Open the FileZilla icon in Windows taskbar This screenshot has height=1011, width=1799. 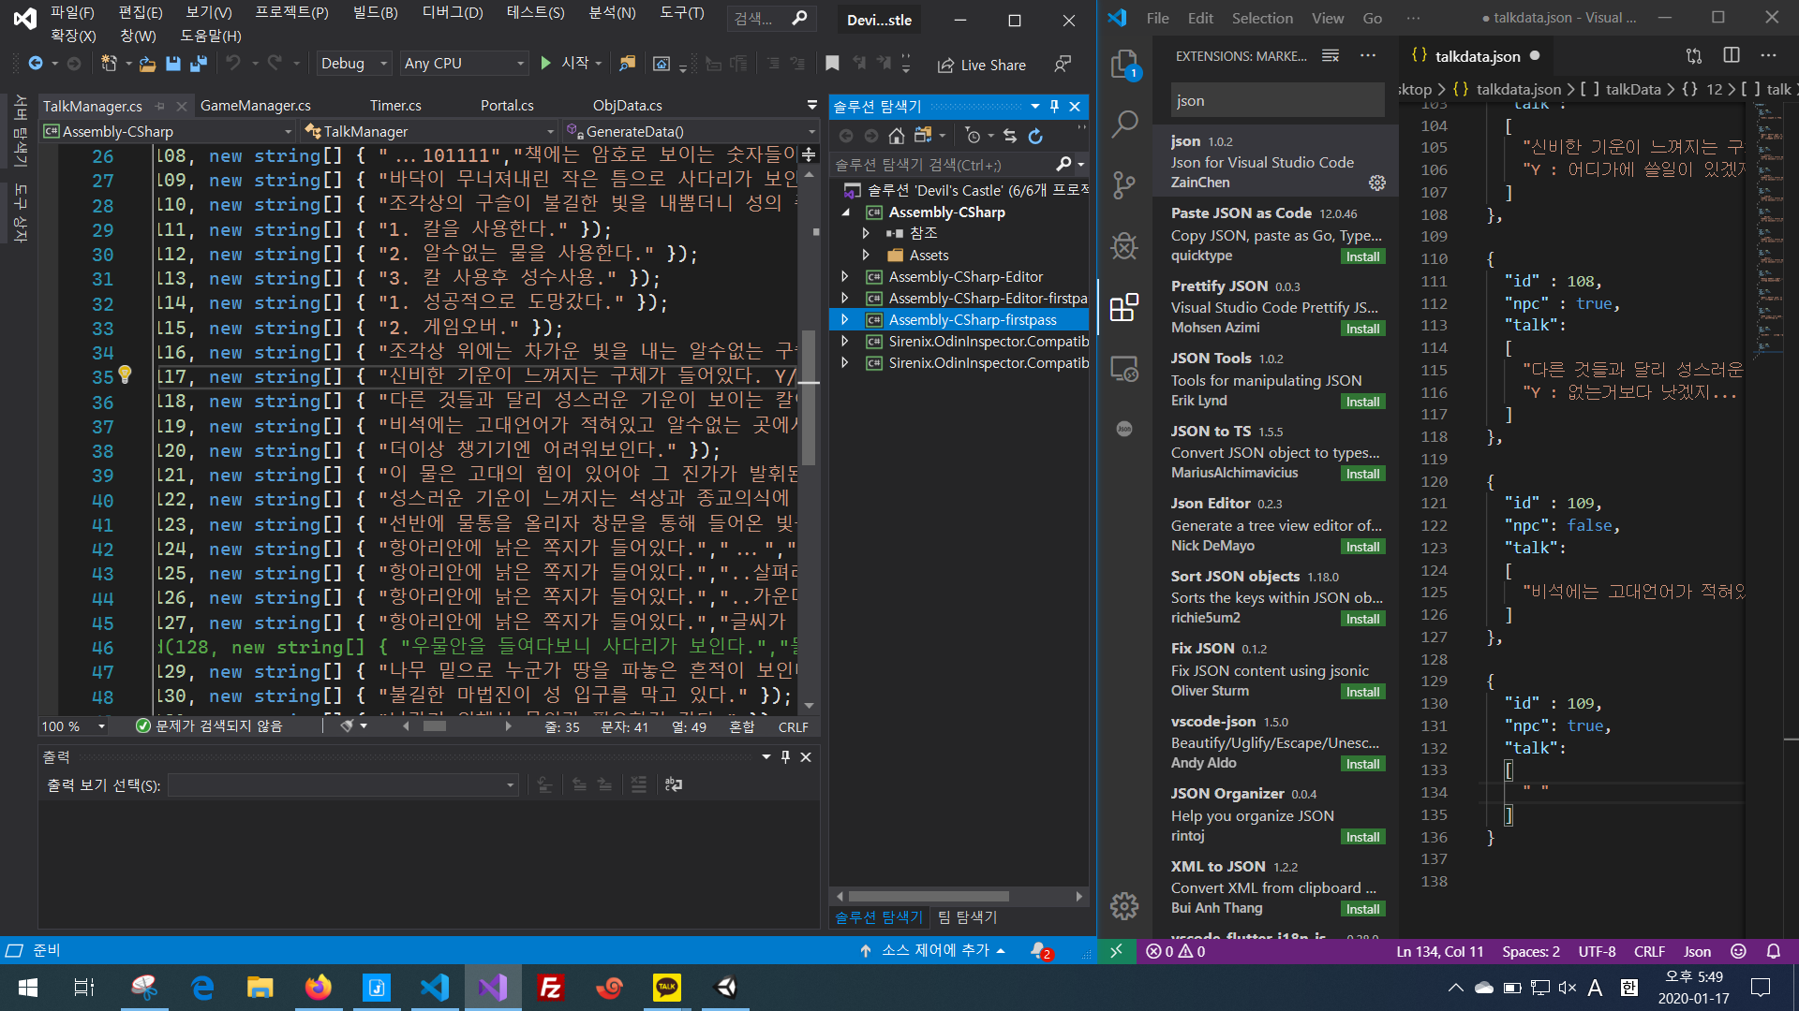click(550, 987)
